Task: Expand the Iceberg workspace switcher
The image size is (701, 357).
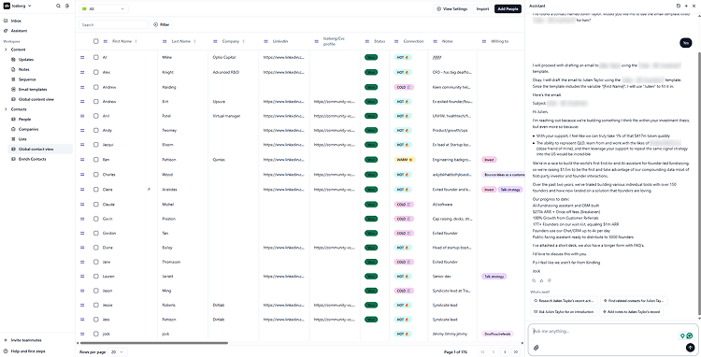Action: click(x=18, y=7)
